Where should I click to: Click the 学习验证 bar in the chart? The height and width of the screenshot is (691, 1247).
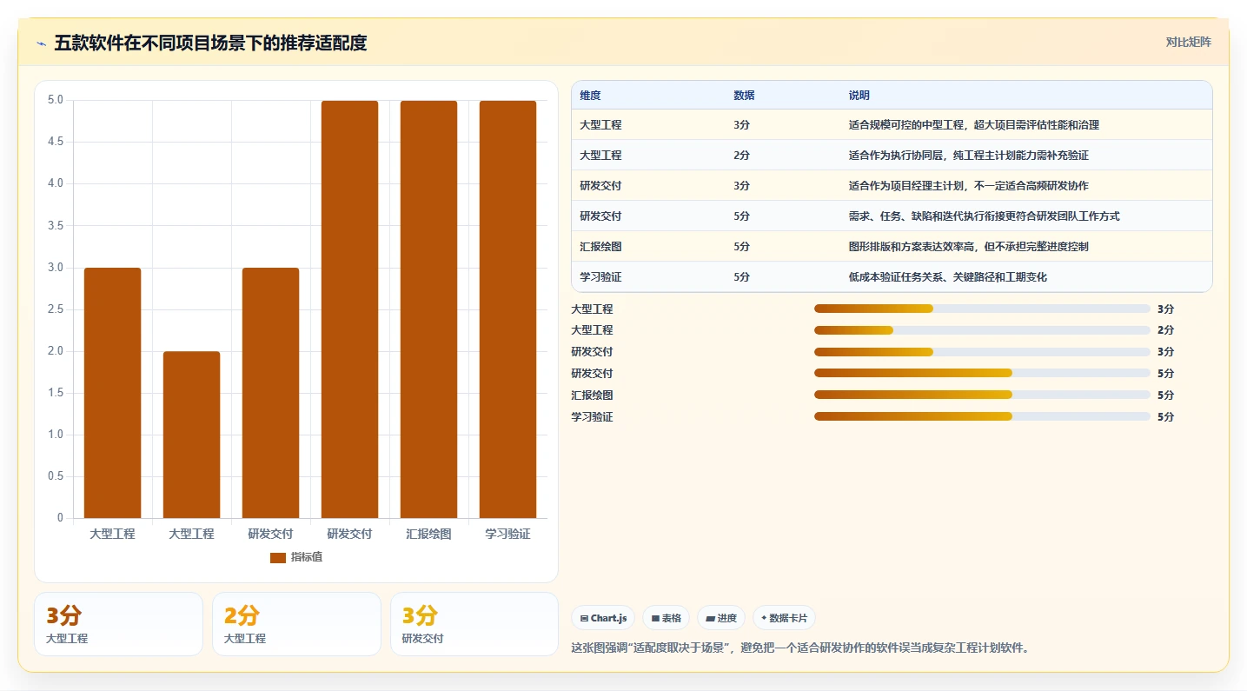[507, 309]
